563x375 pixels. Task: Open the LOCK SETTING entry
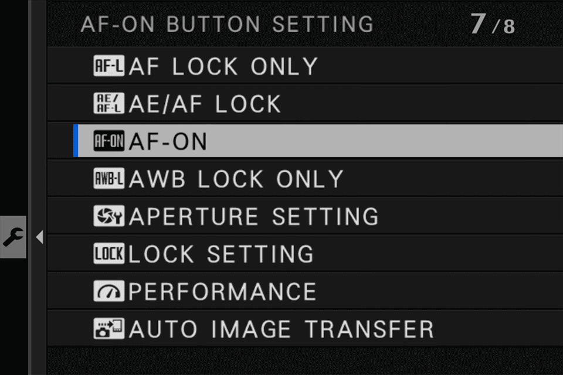pyautogui.click(x=221, y=254)
